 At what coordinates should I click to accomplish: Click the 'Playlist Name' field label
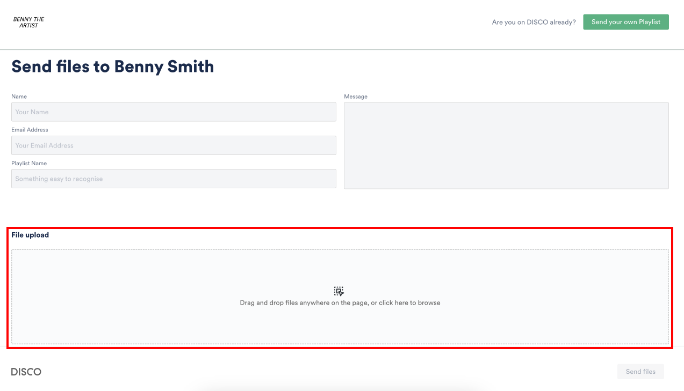[x=29, y=163]
